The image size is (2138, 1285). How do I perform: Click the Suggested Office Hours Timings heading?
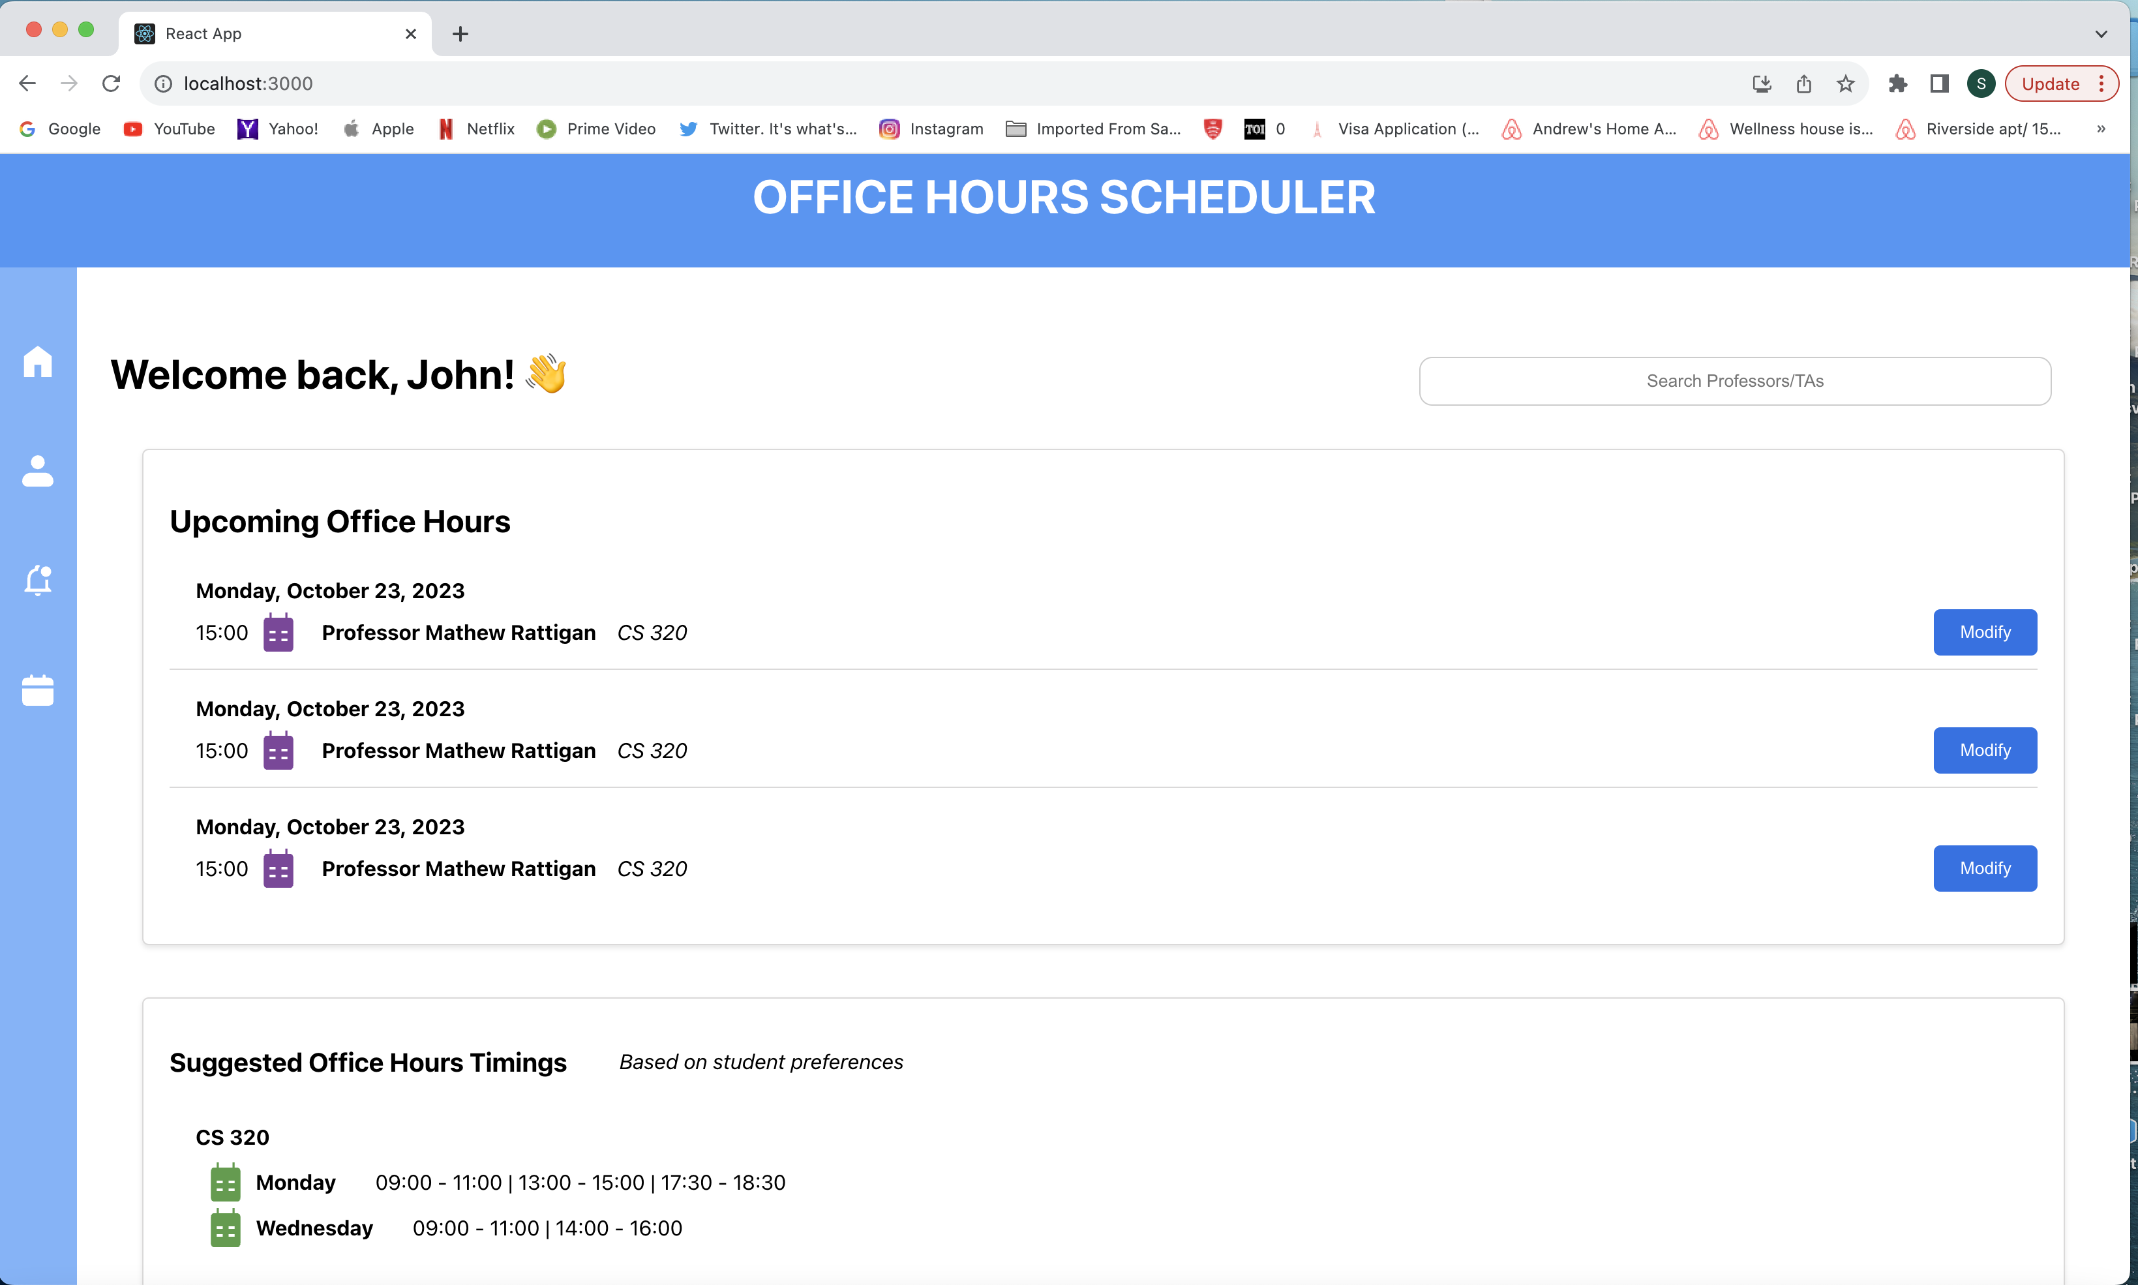pyautogui.click(x=368, y=1063)
